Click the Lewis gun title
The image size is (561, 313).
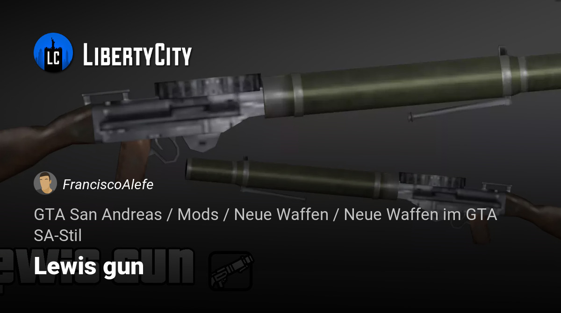(x=89, y=267)
